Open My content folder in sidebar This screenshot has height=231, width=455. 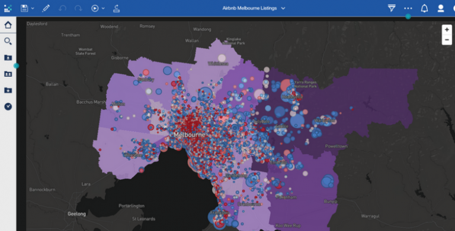point(8,58)
